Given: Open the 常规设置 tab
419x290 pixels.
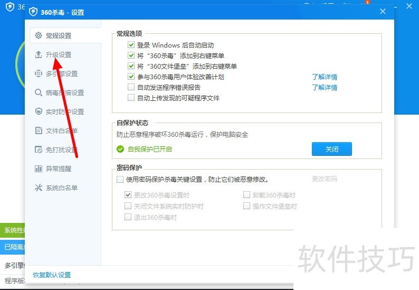Looking at the screenshot, I should 66,35.
